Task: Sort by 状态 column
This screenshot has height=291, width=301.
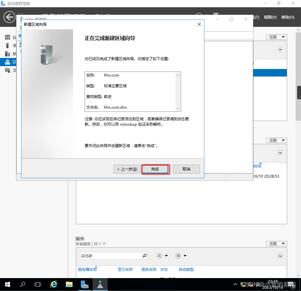Action: click(x=164, y=270)
